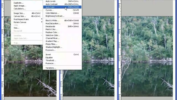Open Hue/Saturation dialog
Viewport: 177px width, 100px height.
tap(62, 23)
